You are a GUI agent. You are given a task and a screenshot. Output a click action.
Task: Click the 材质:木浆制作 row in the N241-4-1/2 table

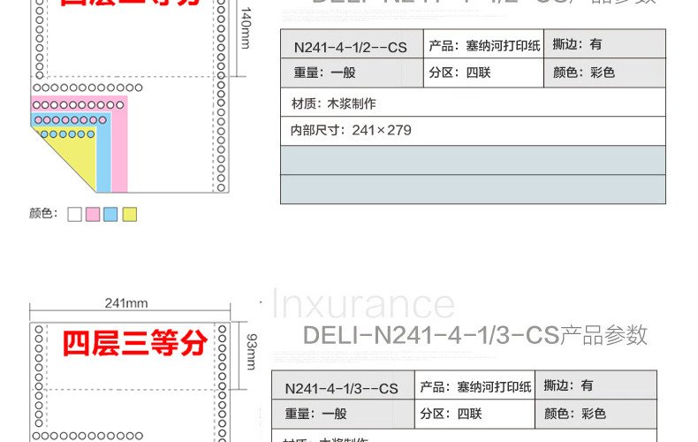click(474, 103)
